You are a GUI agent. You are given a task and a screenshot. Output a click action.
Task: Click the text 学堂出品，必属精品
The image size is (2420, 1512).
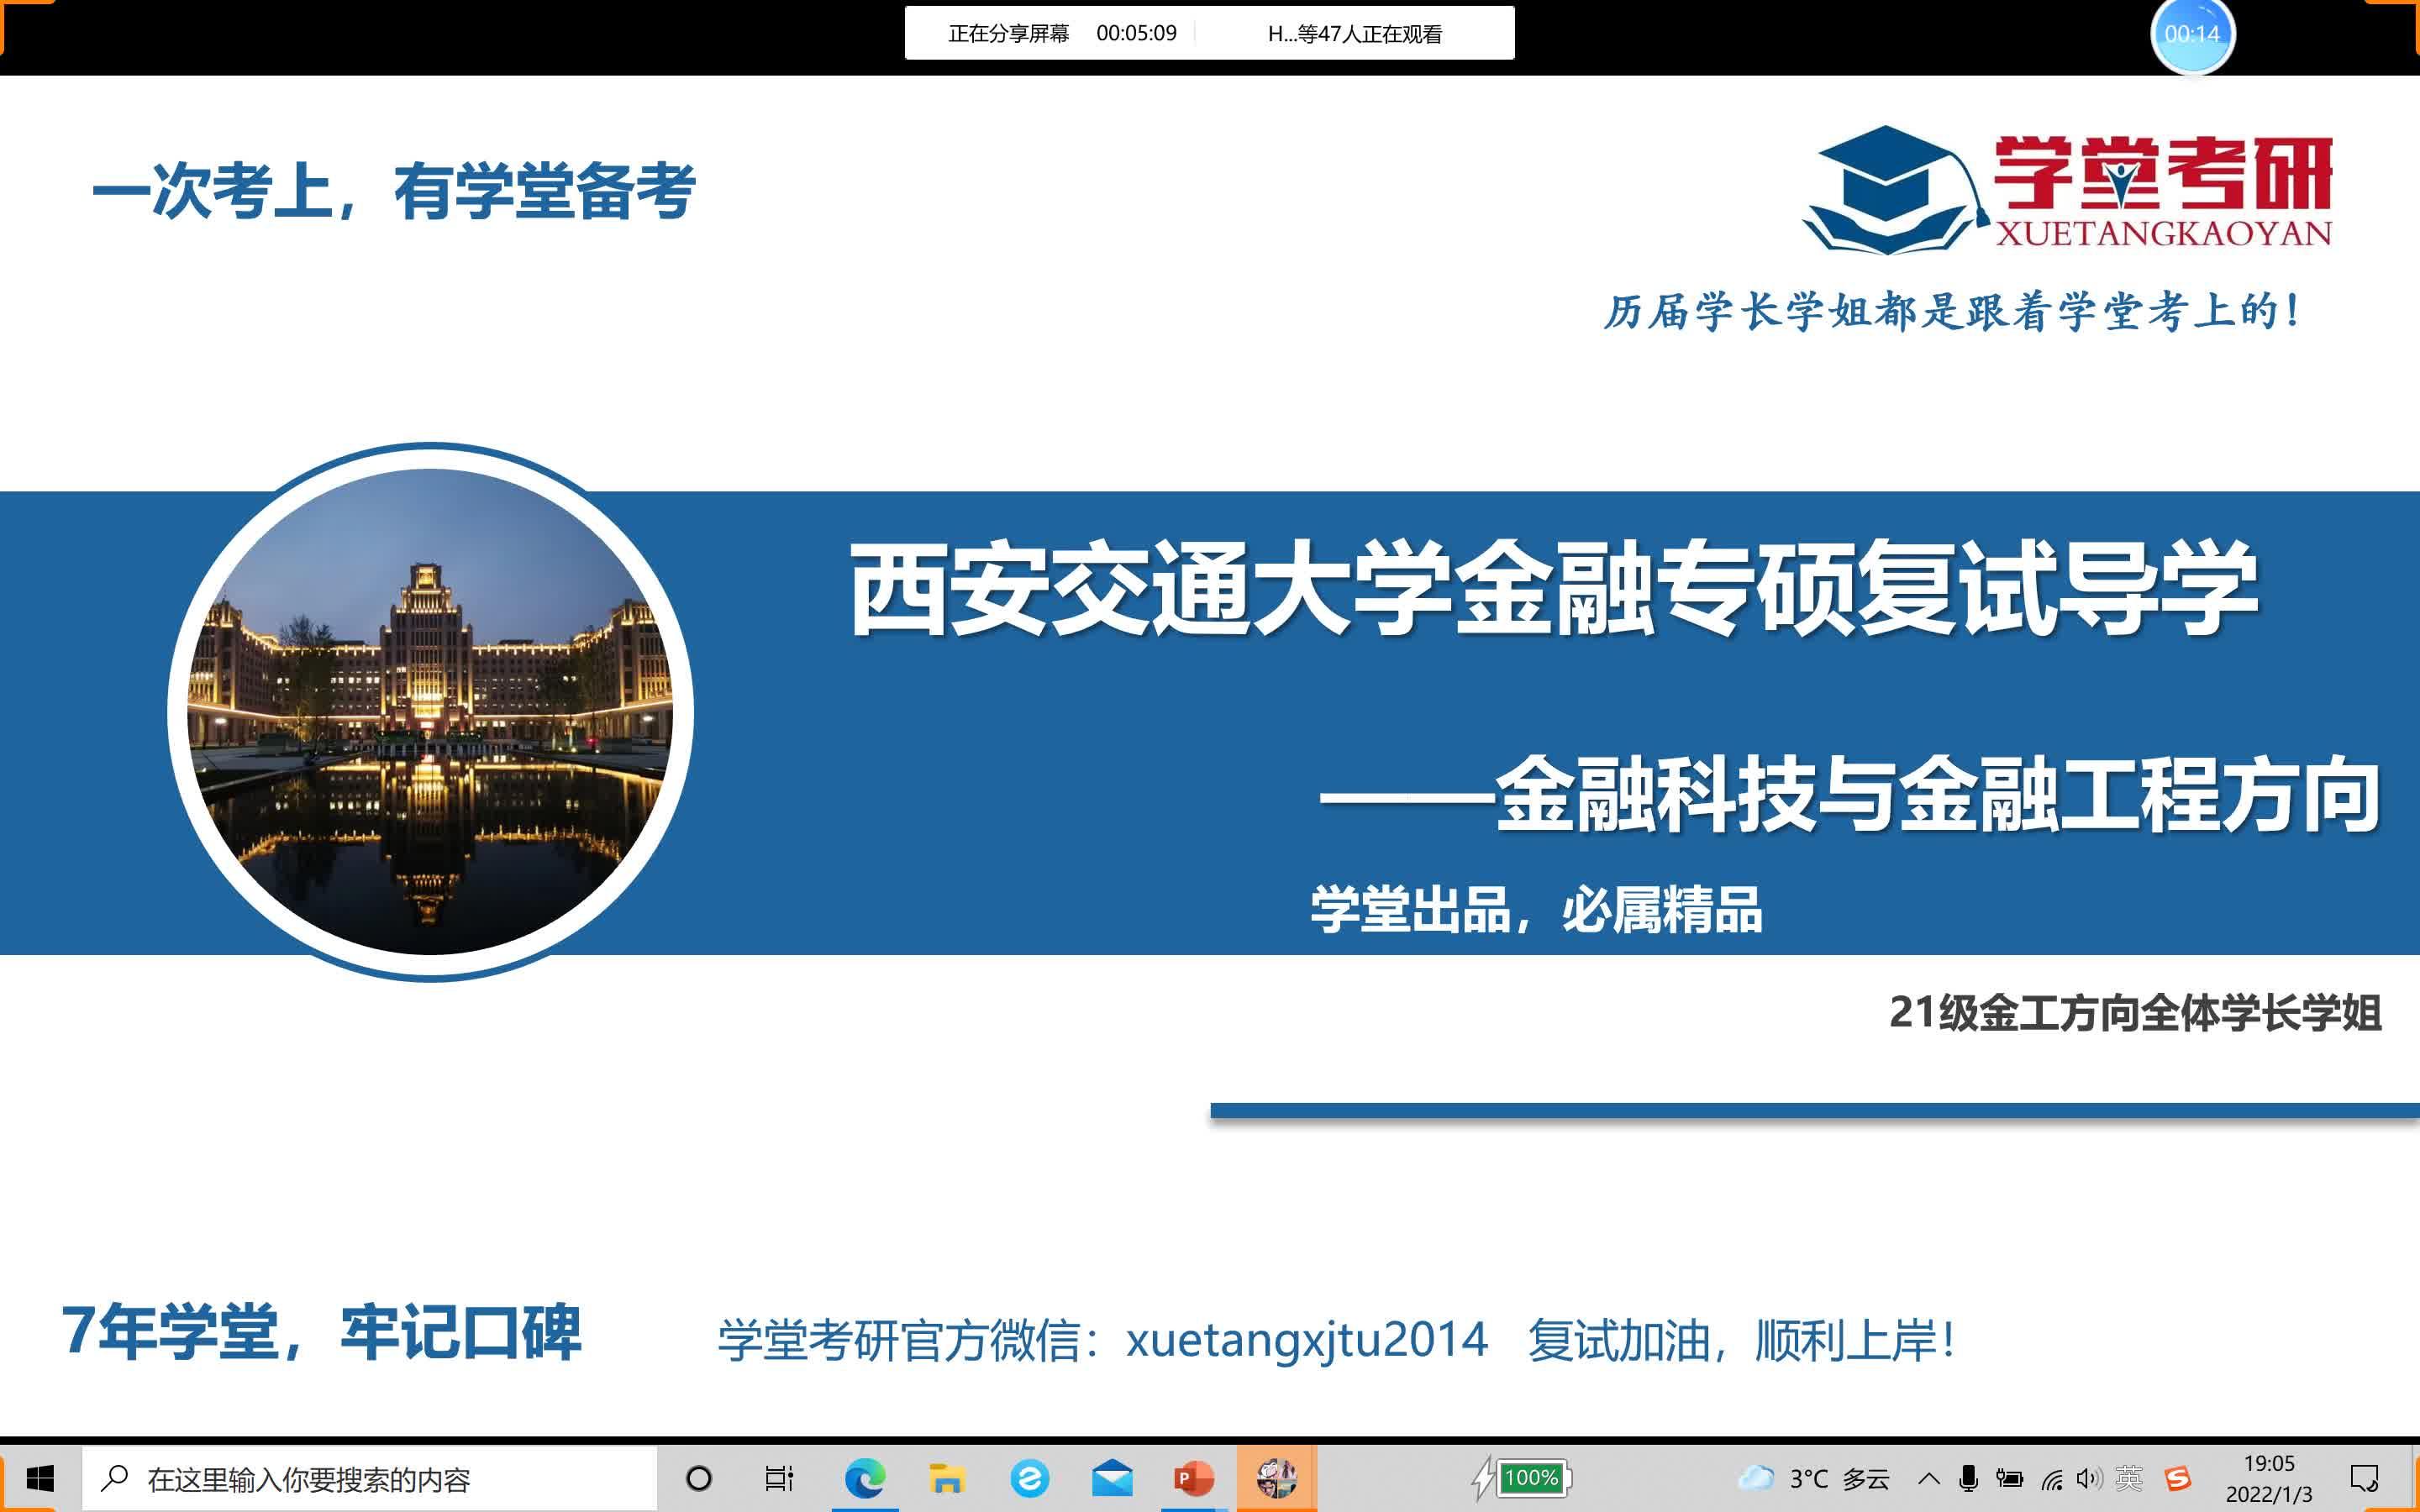(1536, 910)
